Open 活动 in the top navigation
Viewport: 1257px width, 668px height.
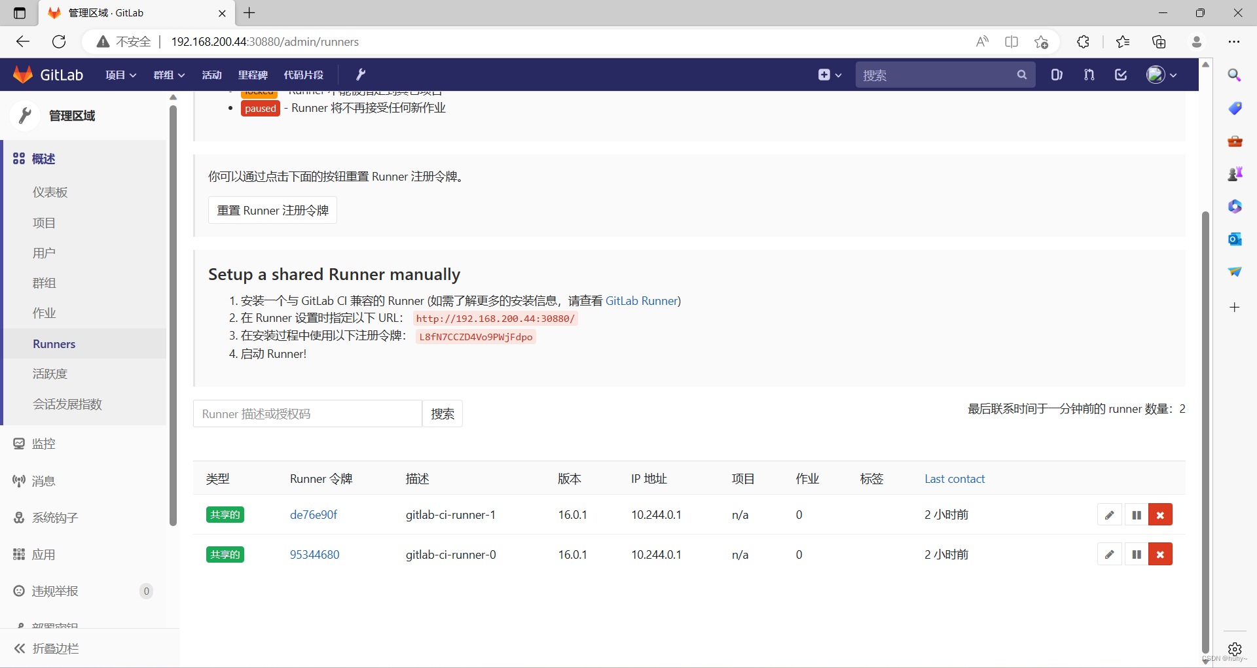click(x=211, y=75)
